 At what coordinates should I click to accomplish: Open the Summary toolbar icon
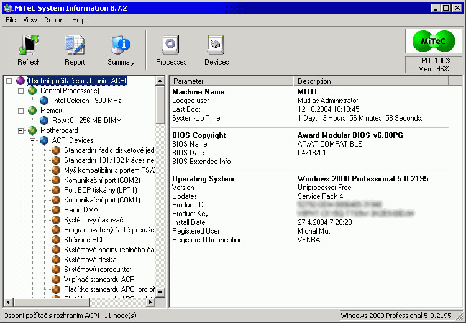point(121,45)
